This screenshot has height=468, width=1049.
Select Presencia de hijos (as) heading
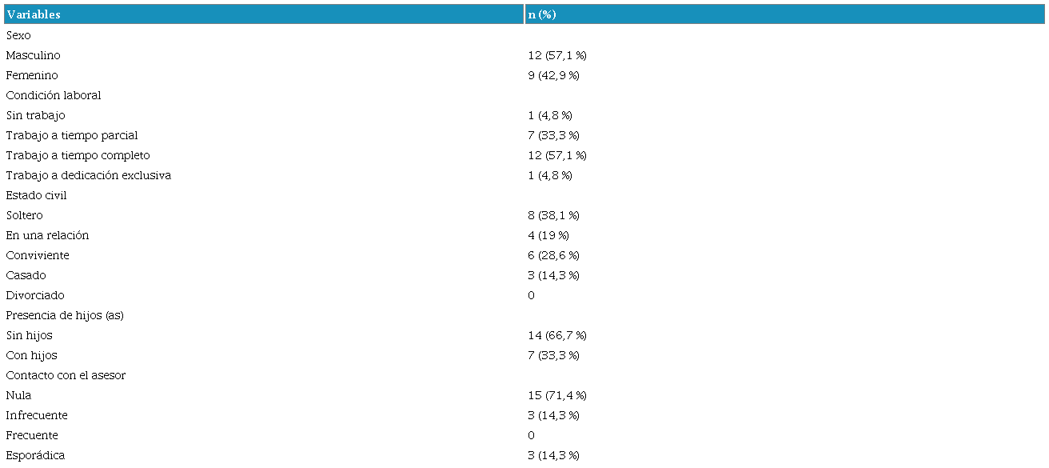[65, 315]
